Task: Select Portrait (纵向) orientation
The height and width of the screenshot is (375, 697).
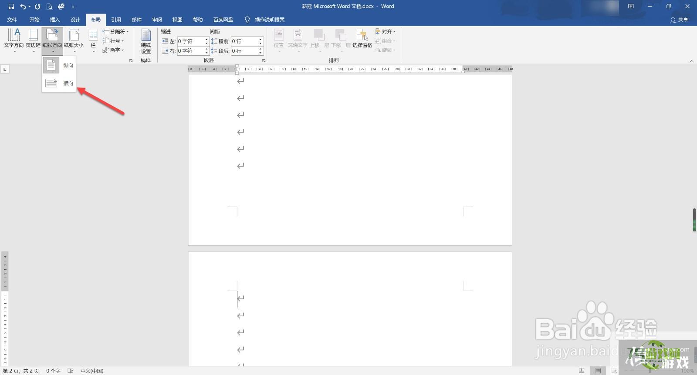Action: click(x=59, y=65)
